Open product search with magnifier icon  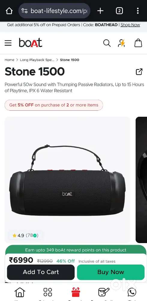click(107, 43)
